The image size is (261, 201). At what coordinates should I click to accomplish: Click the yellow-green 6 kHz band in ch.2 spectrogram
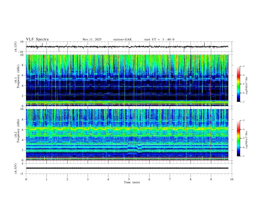pos(127,129)
